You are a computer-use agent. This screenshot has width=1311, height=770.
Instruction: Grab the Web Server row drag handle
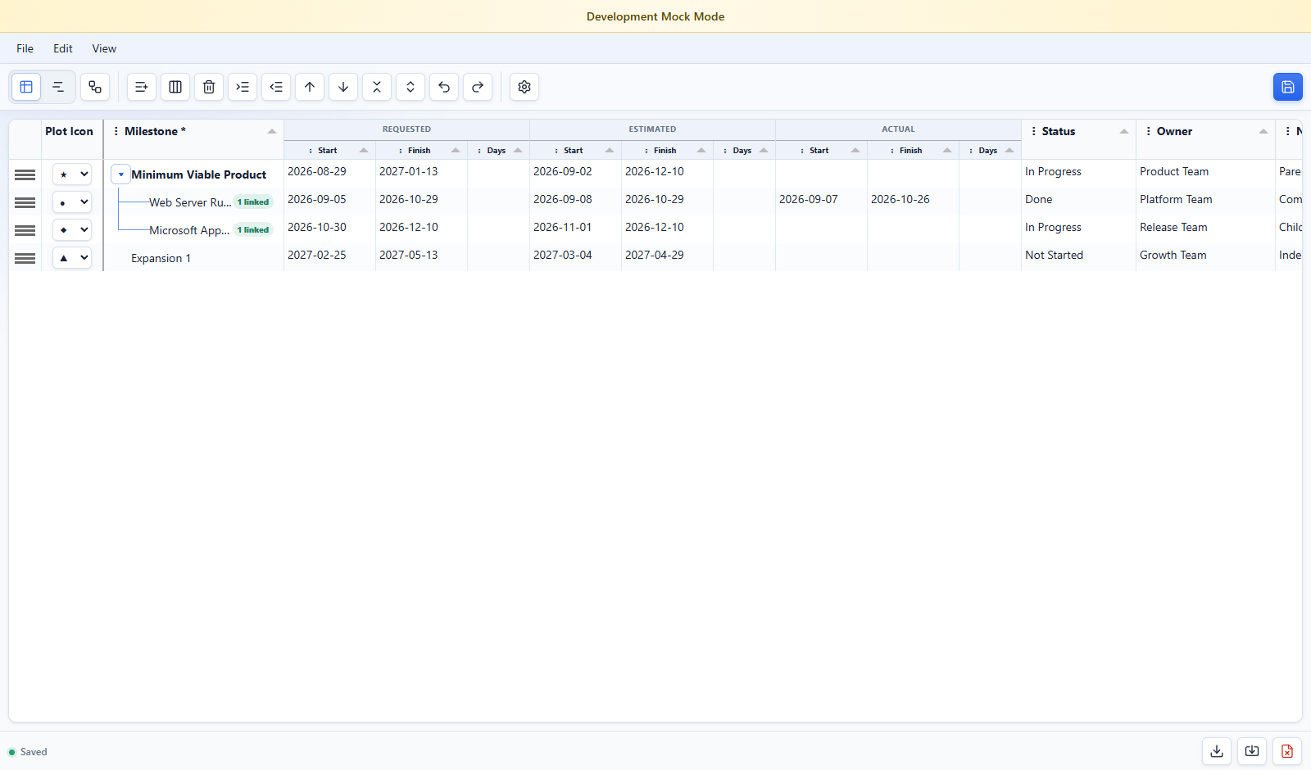(25, 202)
